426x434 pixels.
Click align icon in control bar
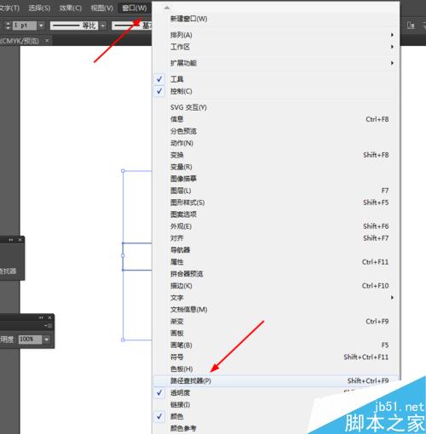[x=411, y=26]
